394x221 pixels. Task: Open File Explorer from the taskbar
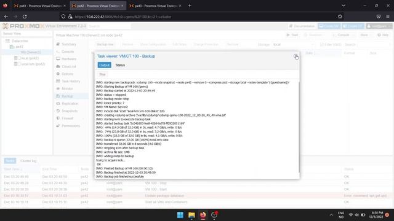pyautogui.click(x=191, y=215)
